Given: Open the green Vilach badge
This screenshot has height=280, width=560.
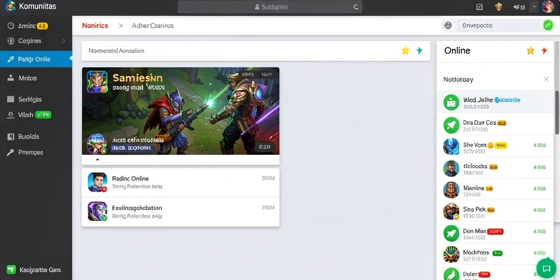Looking at the screenshot, I should click(x=43, y=115).
